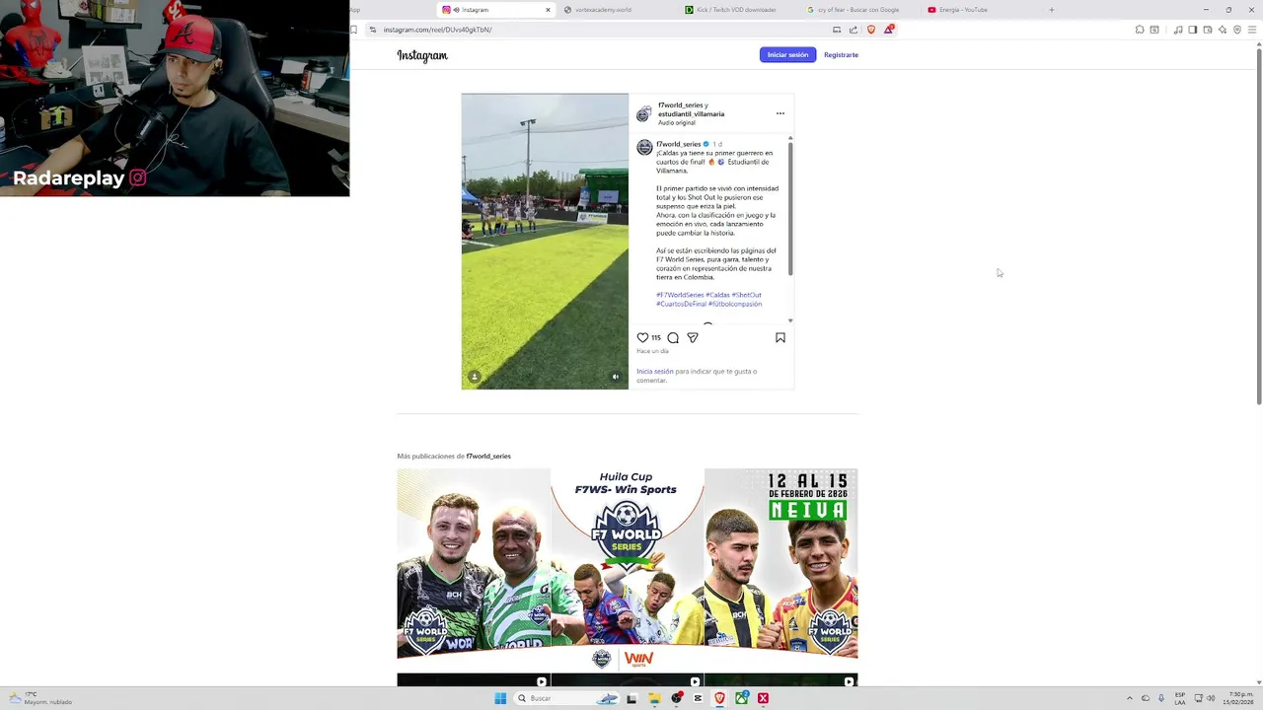Image resolution: width=1263 pixels, height=710 pixels.
Task: Open a new browser tab
Action: [x=1051, y=10]
